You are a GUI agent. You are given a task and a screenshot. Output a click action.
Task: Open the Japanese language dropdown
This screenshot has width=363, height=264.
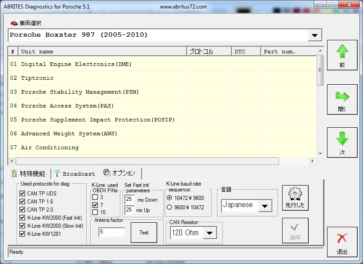(265, 206)
